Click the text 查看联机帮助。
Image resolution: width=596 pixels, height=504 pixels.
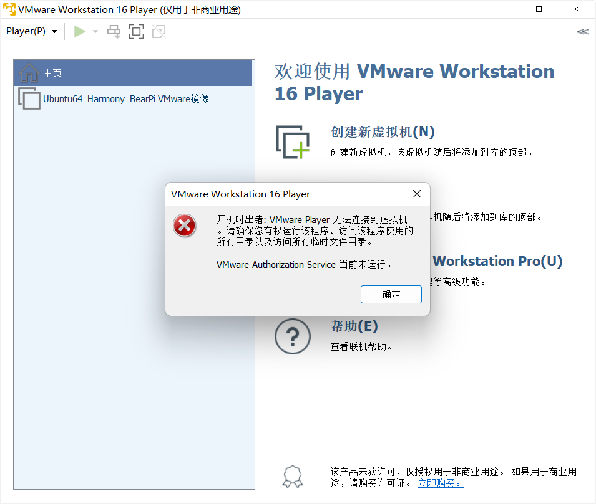361,346
